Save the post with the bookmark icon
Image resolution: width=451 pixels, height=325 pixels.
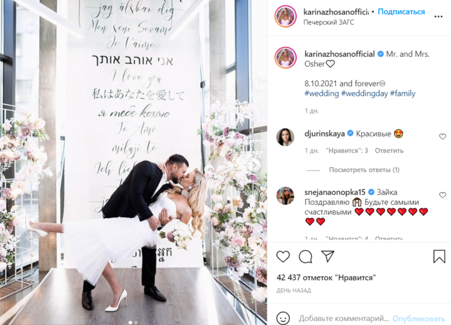pos(439,256)
